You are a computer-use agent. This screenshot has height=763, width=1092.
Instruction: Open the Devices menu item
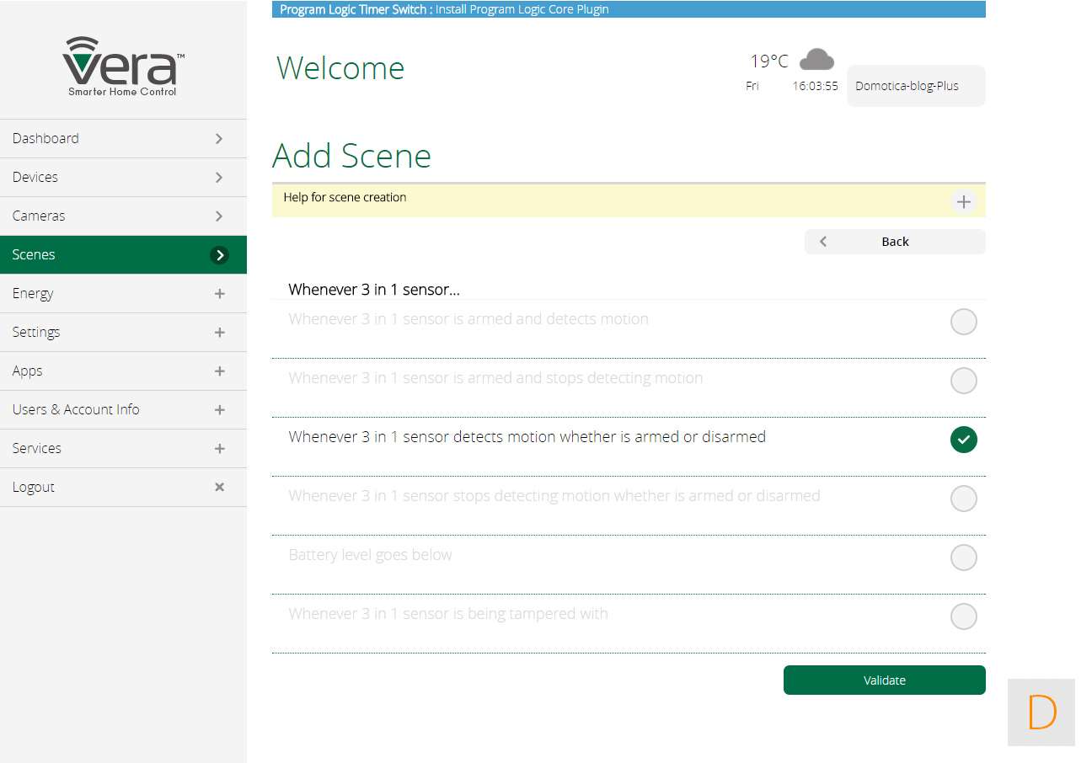pyautogui.click(x=123, y=178)
